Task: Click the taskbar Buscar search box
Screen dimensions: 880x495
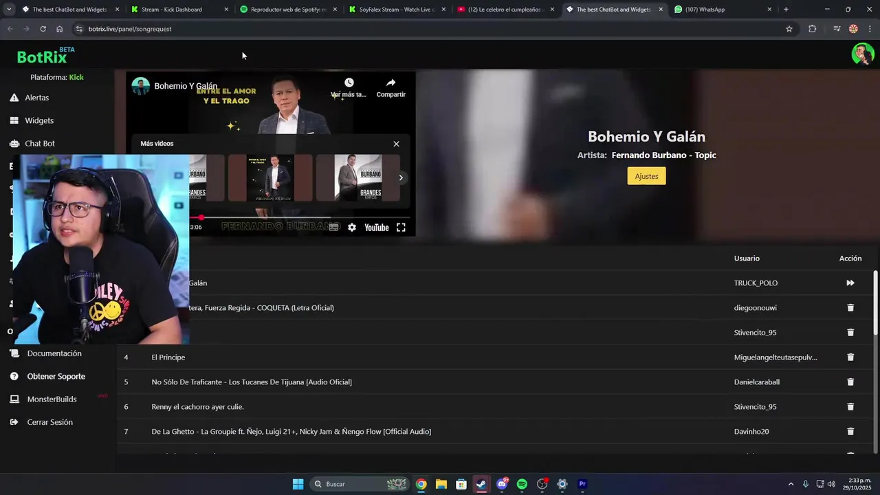Action: pyautogui.click(x=360, y=484)
